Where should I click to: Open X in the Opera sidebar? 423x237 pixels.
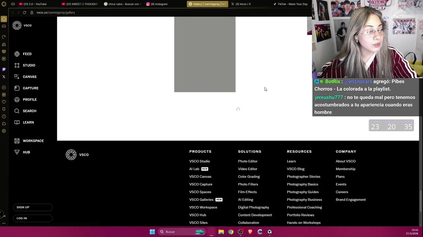(x=4, y=77)
